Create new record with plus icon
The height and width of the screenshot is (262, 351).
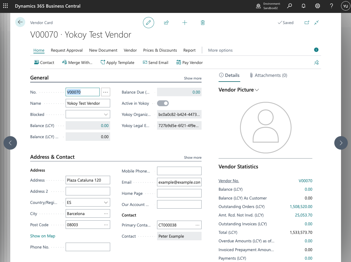point(185,23)
